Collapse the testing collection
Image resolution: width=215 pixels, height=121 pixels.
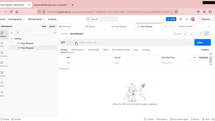(12, 39)
